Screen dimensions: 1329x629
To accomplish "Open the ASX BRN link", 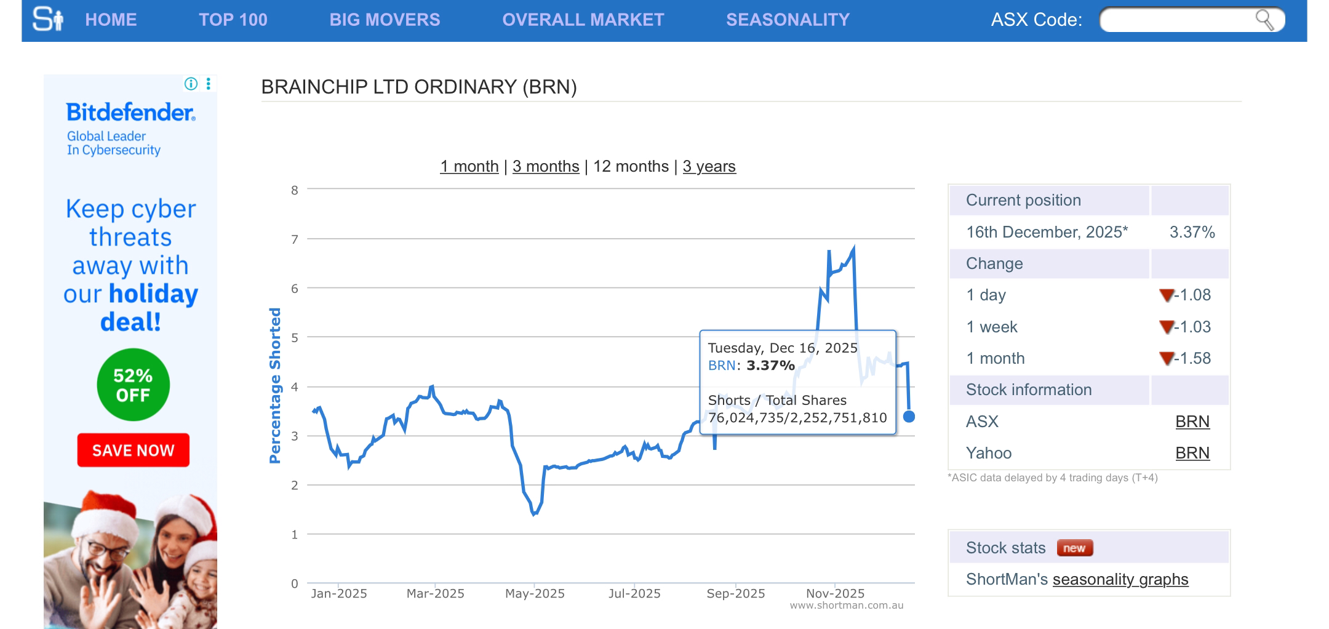I will point(1192,422).
